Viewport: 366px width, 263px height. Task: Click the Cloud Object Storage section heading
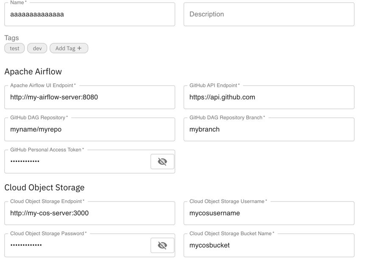(x=44, y=187)
